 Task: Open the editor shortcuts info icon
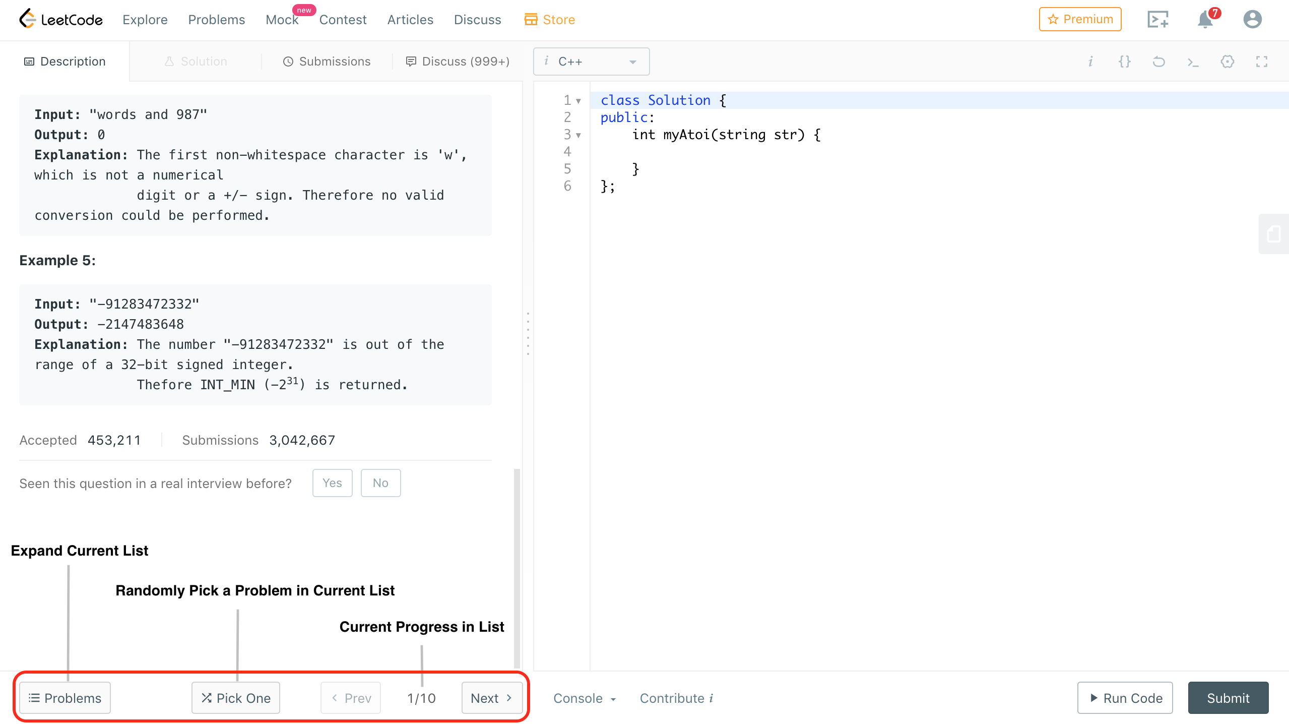pyautogui.click(x=1090, y=62)
